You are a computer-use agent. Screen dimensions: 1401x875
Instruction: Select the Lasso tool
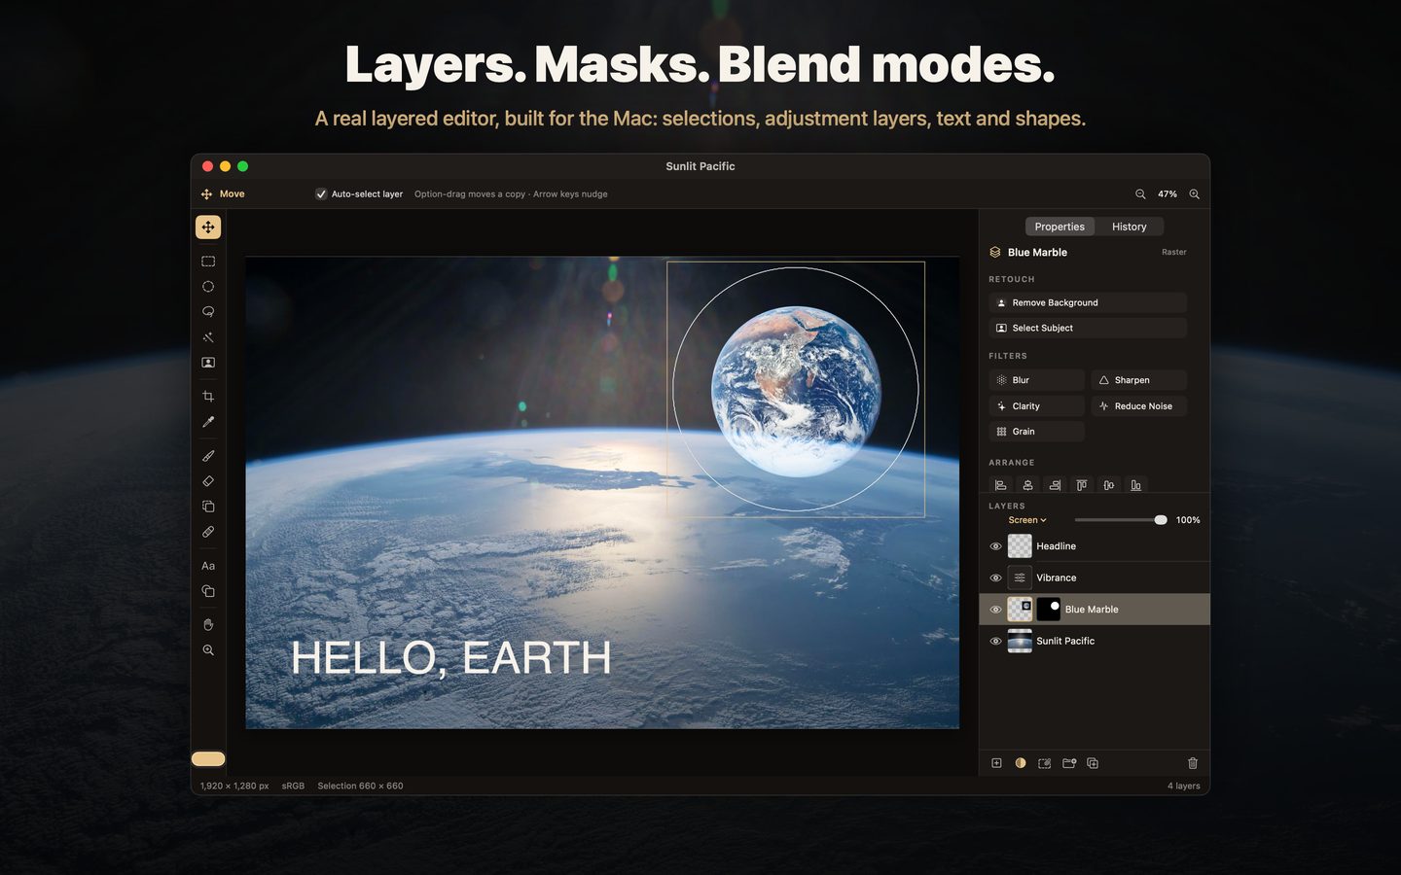point(208,312)
